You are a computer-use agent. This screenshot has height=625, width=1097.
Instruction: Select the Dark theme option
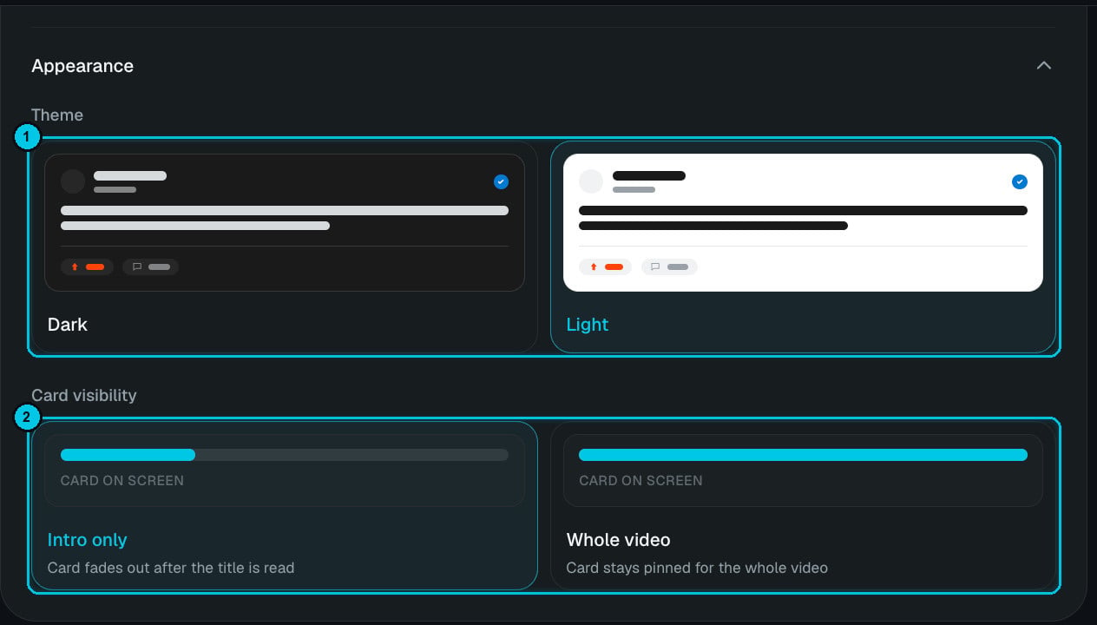285,247
